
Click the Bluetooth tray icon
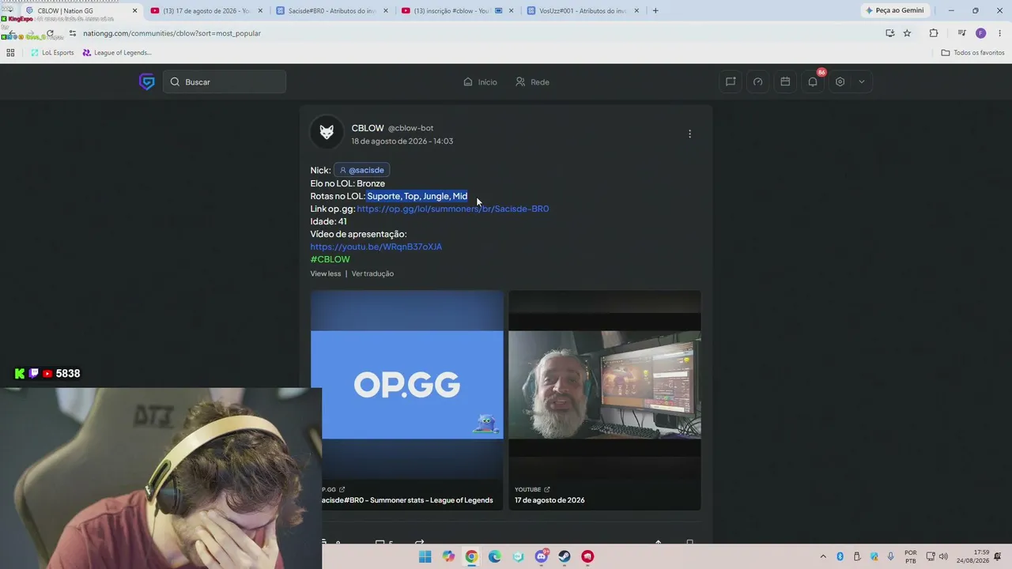[x=840, y=556]
